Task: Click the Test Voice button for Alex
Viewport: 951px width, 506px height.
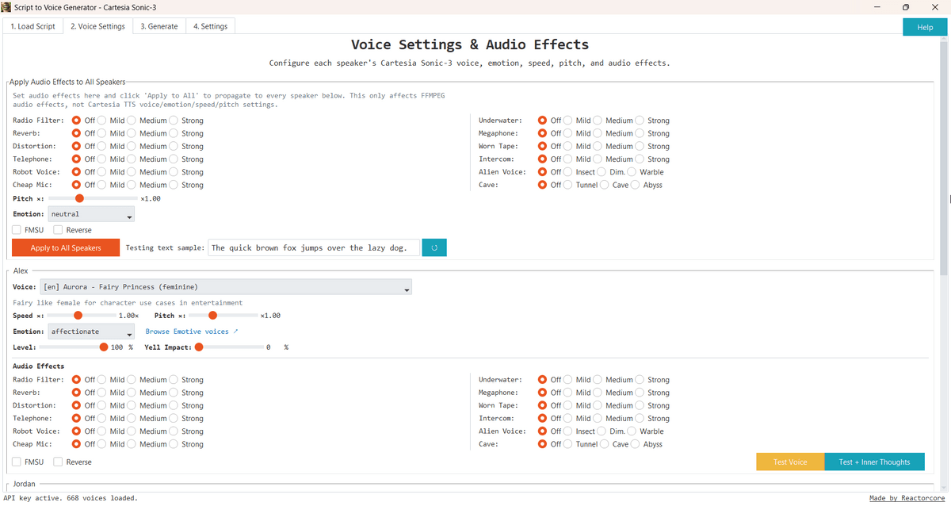Action: pos(790,462)
